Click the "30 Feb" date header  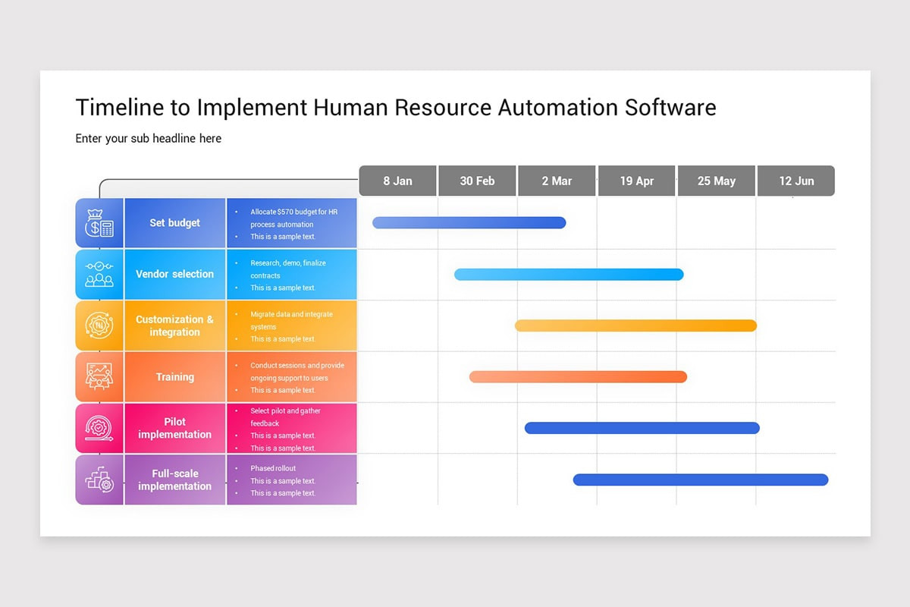click(x=477, y=181)
